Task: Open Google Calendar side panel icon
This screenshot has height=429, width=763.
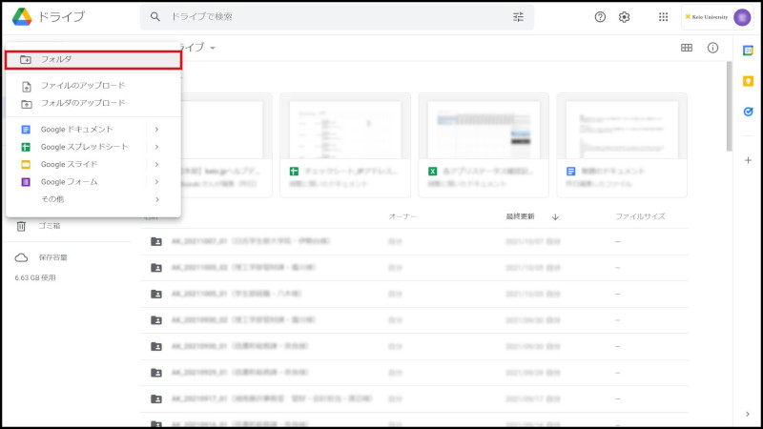Action: [748, 51]
